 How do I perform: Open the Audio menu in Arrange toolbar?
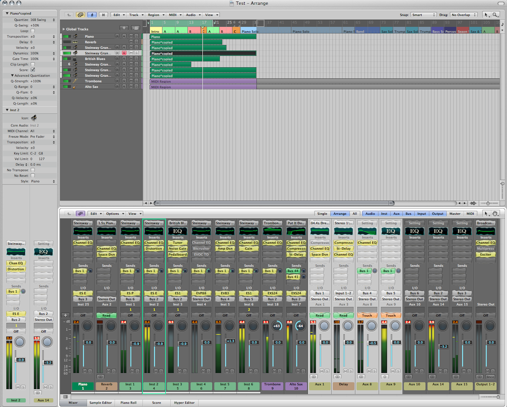(193, 15)
